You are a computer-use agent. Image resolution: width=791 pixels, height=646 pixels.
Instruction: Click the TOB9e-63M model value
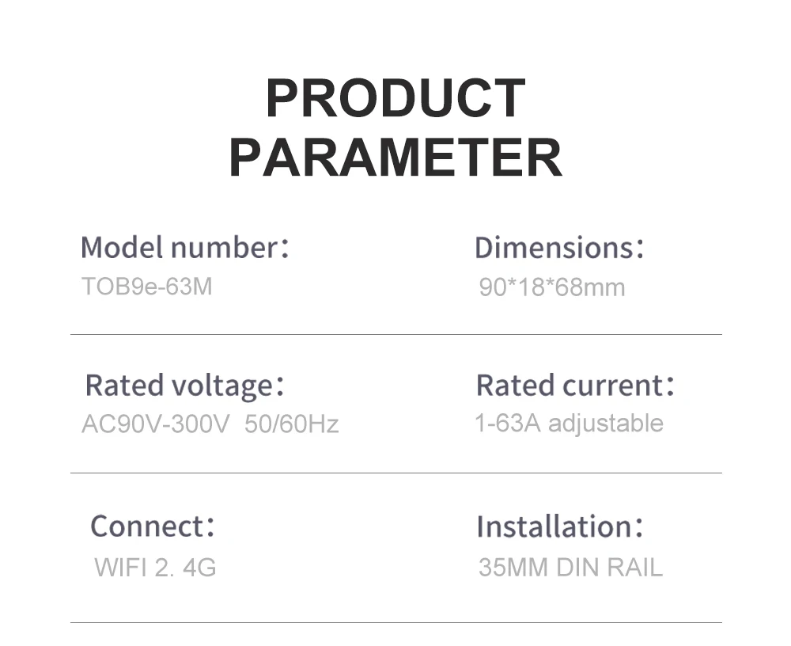(x=147, y=286)
